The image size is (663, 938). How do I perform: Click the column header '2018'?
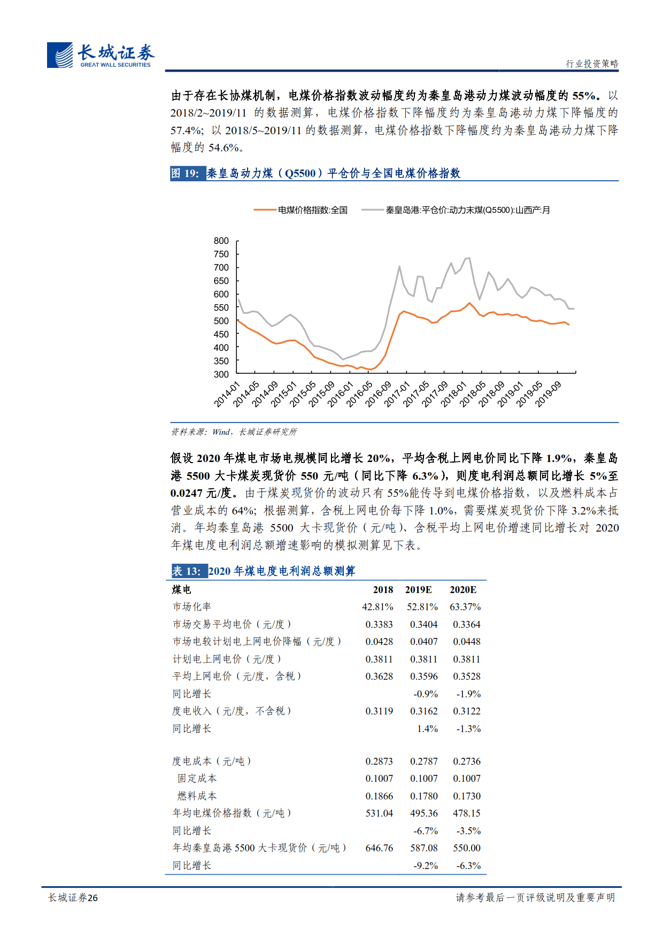click(383, 589)
